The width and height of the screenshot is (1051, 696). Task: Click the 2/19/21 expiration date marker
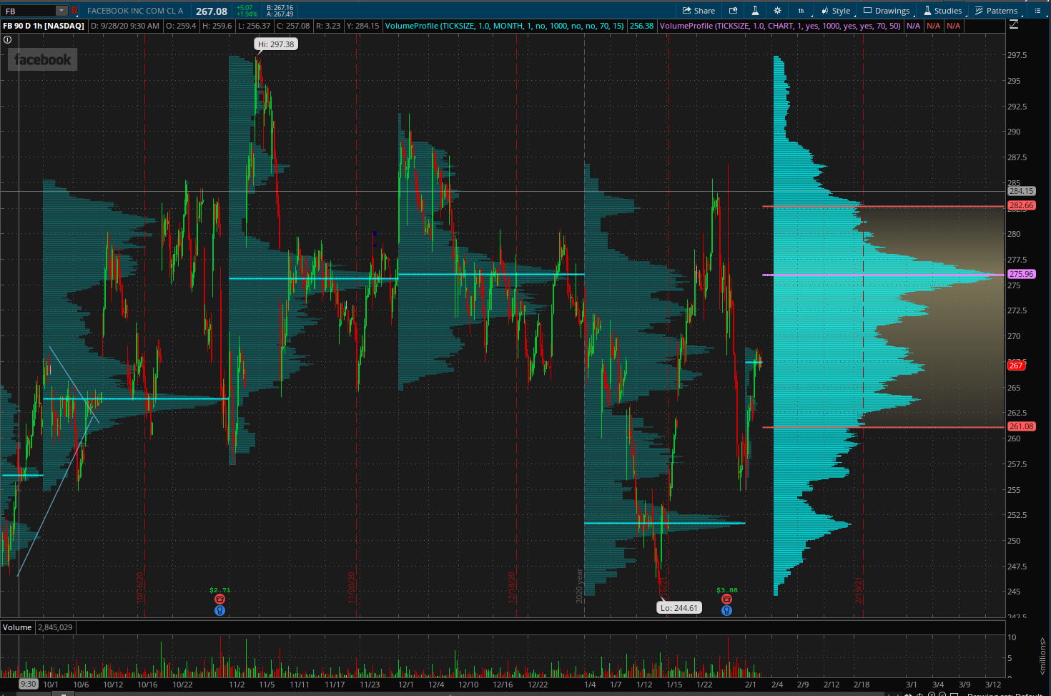point(859,590)
